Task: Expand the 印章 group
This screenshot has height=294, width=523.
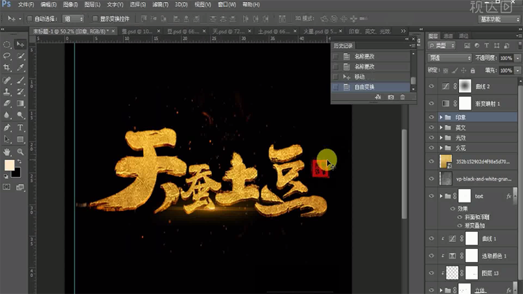Action: click(x=441, y=118)
